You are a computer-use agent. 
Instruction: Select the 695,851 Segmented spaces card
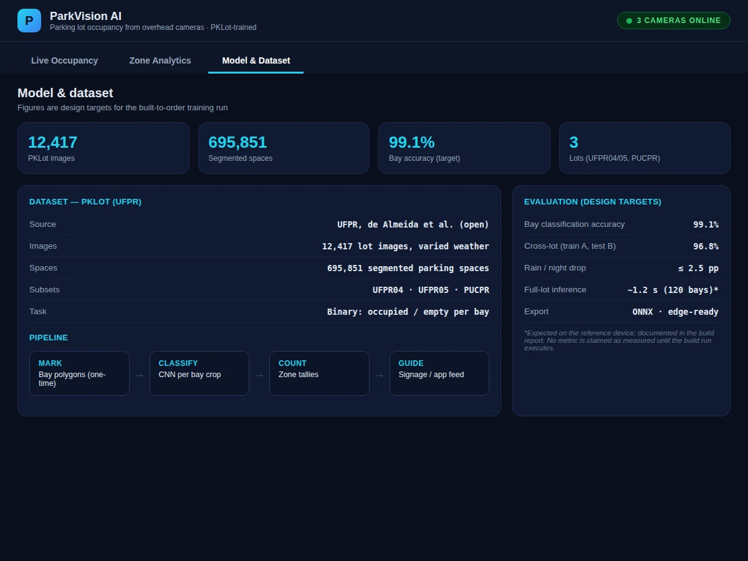[284, 148]
